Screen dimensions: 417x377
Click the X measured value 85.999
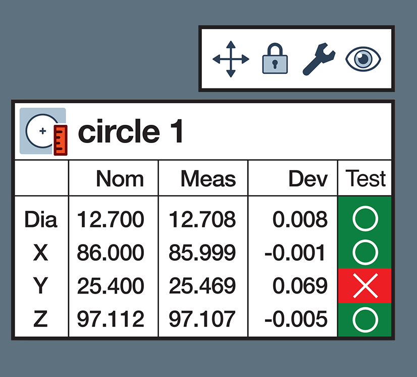point(202,253)
